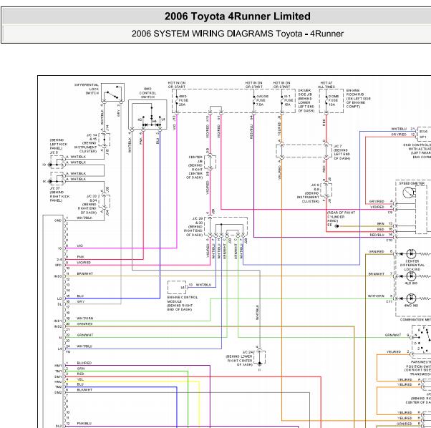Click the 2006 SYSTEM WIRING DIAGRAMS subtitle
Image resolution: width=431 pixels, height=428 pixels.
click(x=238, y=34)
